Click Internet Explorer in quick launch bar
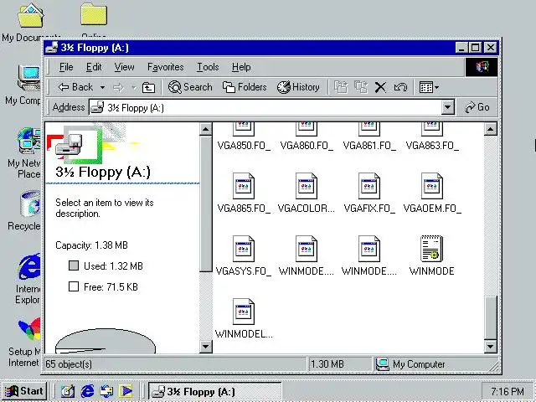The height and width of the screenshot is (402, 536). coord(87,391)
